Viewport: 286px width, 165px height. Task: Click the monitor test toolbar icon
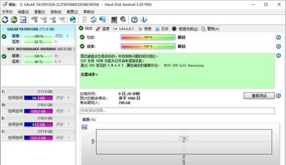[x=114, y=20]
